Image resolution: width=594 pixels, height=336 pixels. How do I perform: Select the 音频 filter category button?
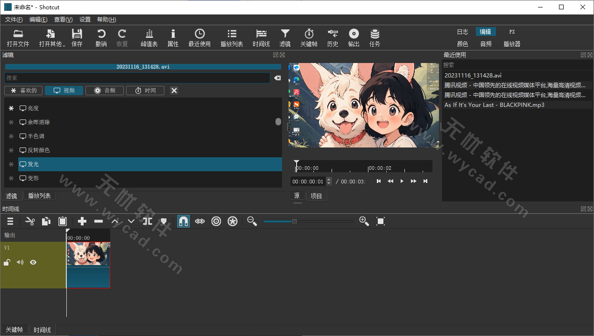click(x=105, y=91)
